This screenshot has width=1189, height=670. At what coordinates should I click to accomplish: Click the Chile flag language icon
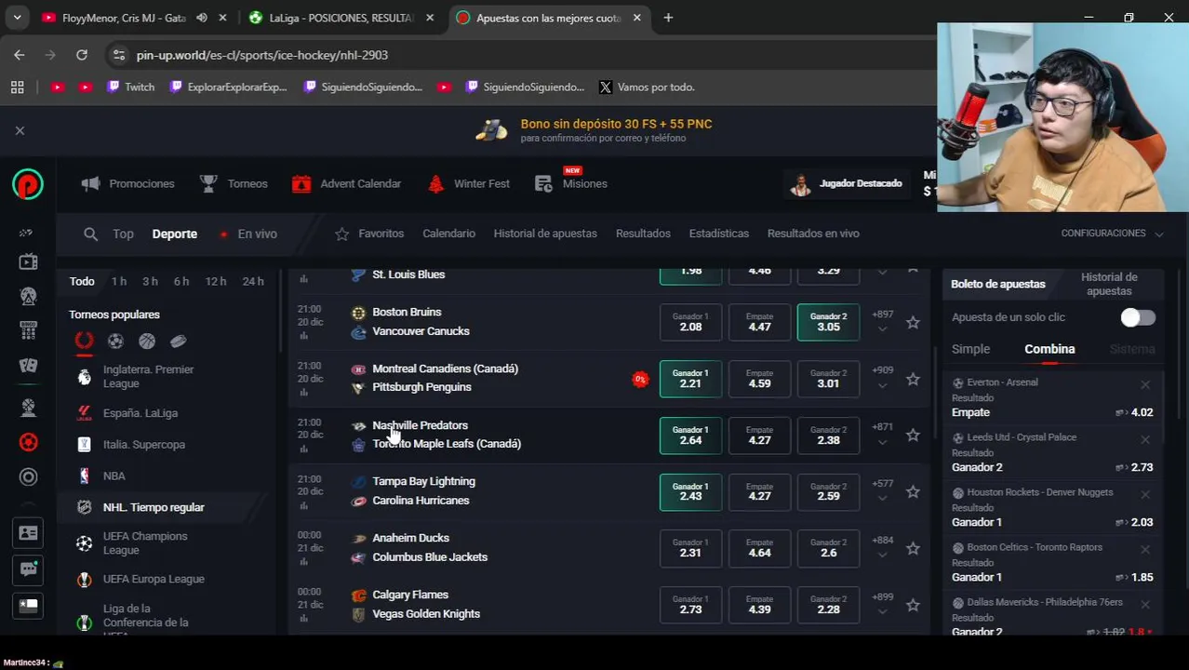click(x=28, y=605)
